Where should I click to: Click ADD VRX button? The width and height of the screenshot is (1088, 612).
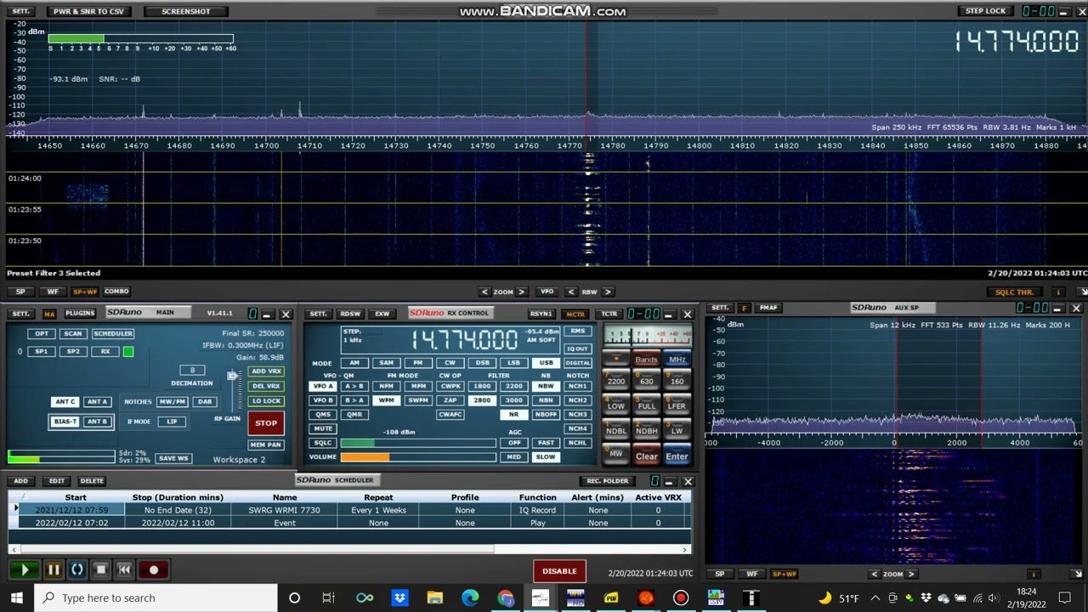click(x=265, y=371)
